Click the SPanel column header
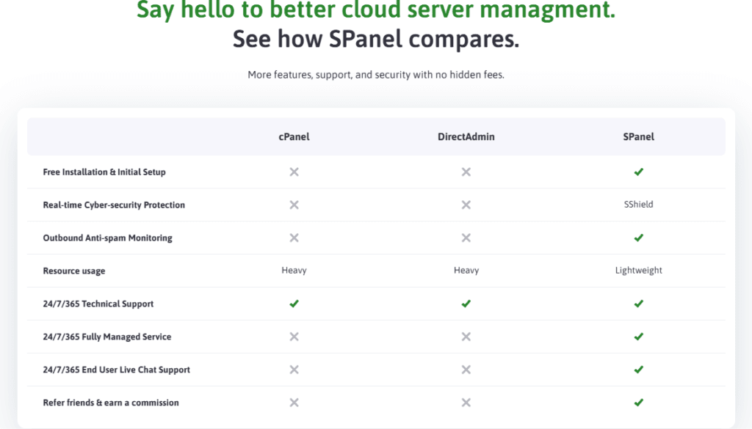 (x=638, y=137)
